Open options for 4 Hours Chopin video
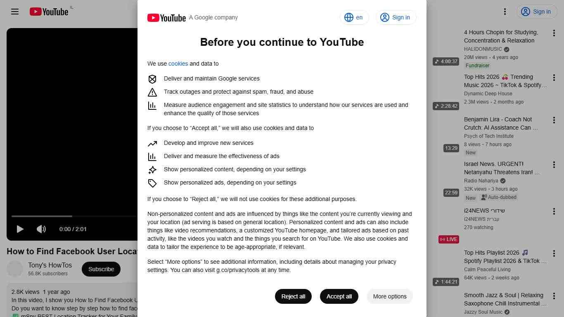Image resolution: width=564 pixels, height=317 pixels. point(554,33)
